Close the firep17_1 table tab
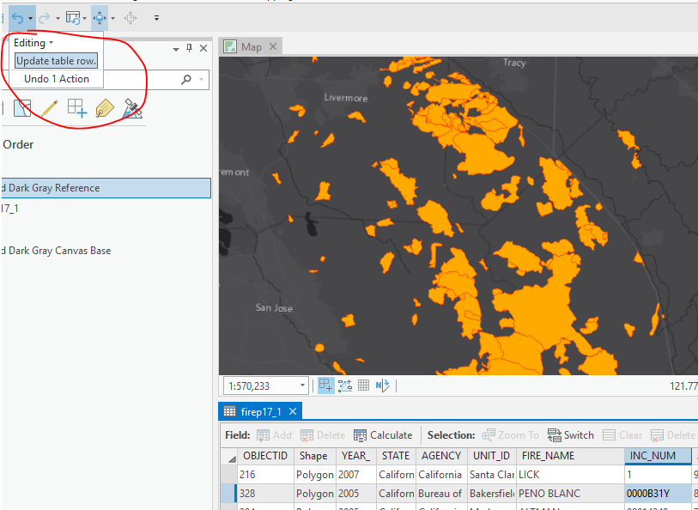The width and height of the screenshot is (698, 510). click(x=293, y=411)
